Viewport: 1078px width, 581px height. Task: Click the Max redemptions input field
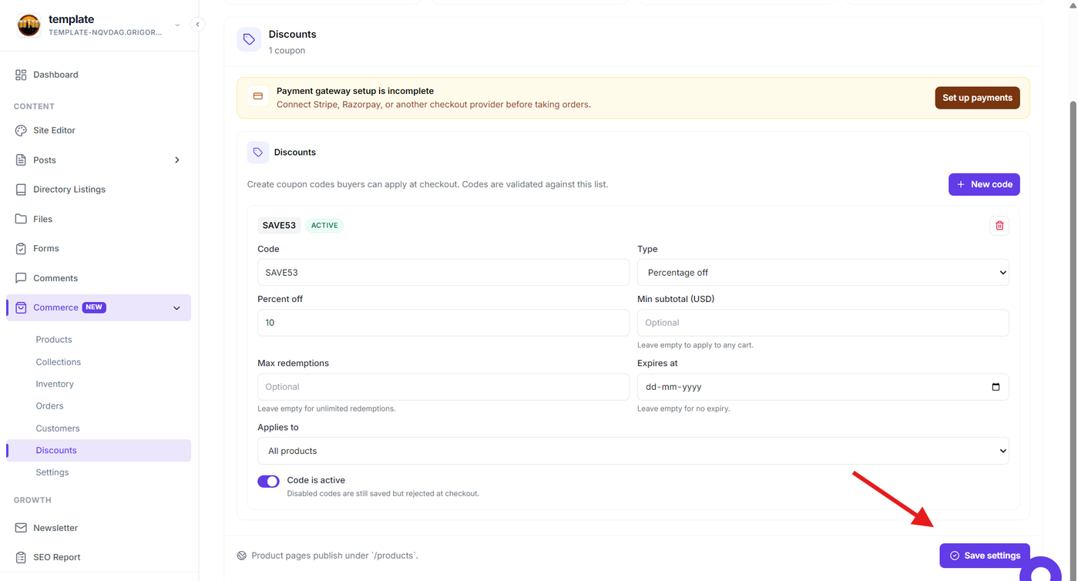tap(443, 387)
